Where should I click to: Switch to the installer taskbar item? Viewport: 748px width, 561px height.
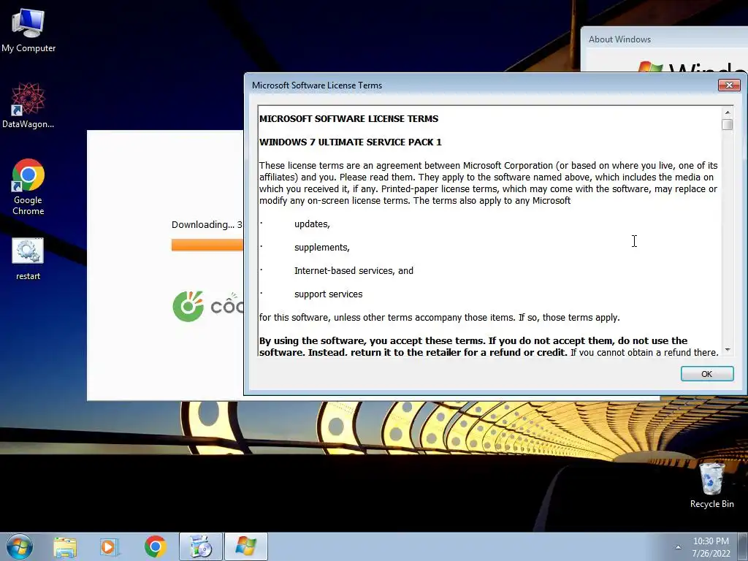[200, 546]
